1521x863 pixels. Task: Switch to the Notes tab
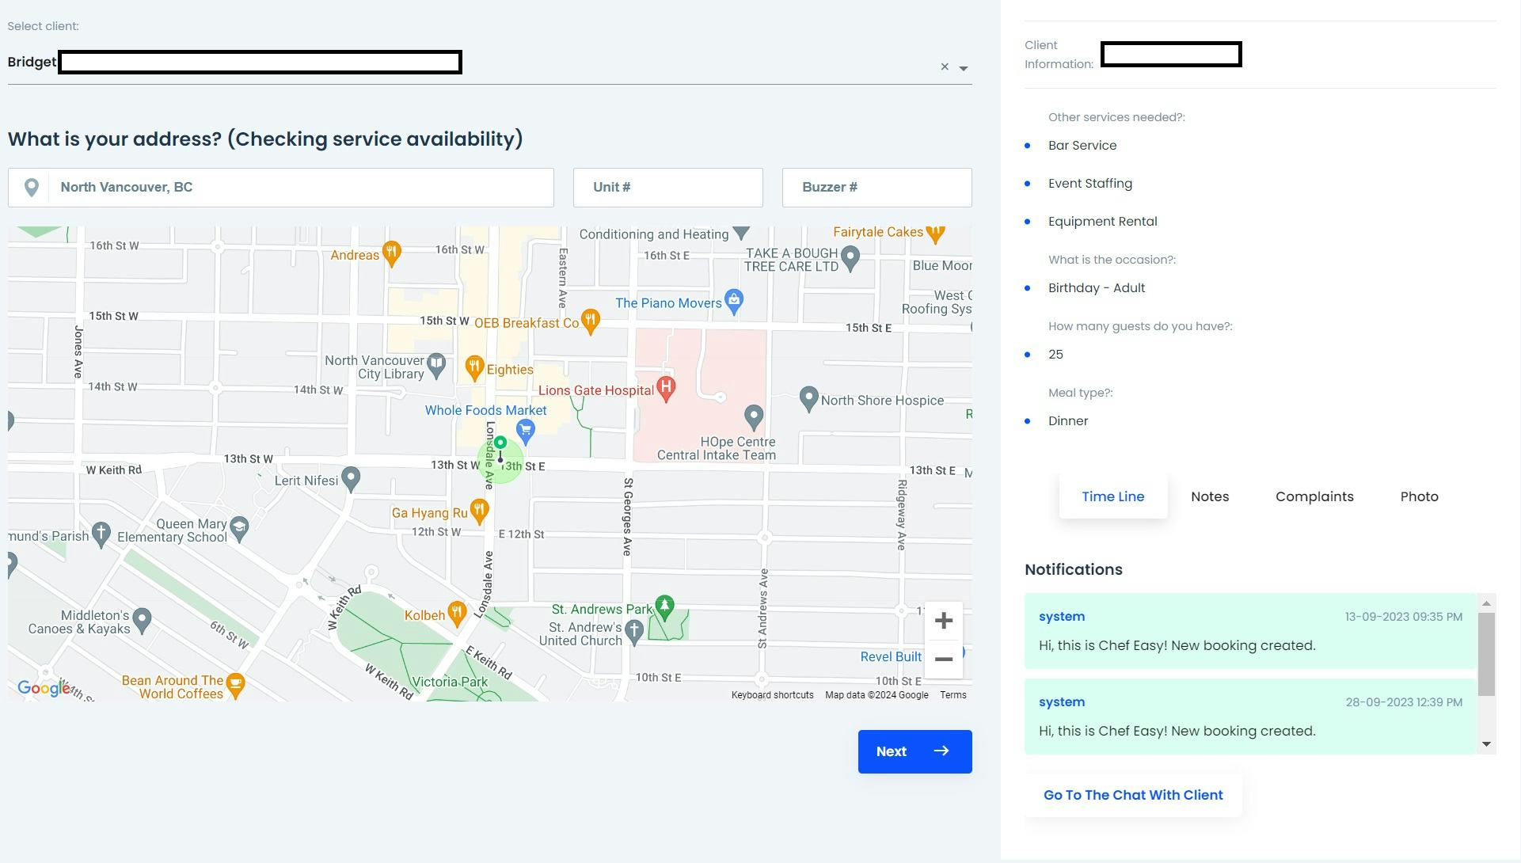tap(1210, 497)
